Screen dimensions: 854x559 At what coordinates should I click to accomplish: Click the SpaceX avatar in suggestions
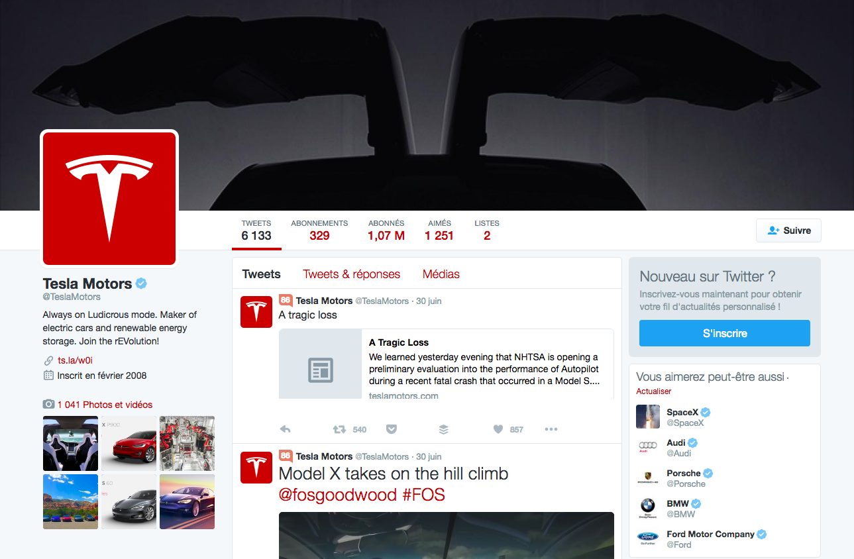[647, 417]
